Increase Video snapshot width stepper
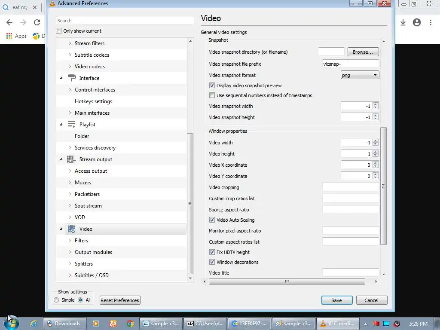 376,104
